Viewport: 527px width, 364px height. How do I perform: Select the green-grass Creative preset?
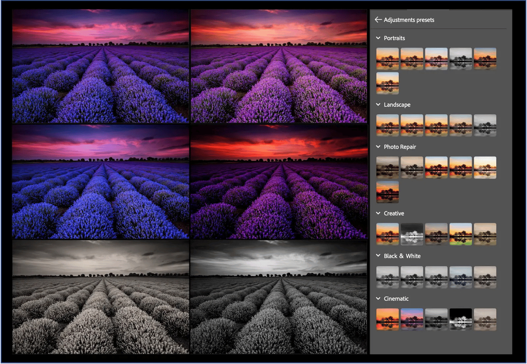461,234
